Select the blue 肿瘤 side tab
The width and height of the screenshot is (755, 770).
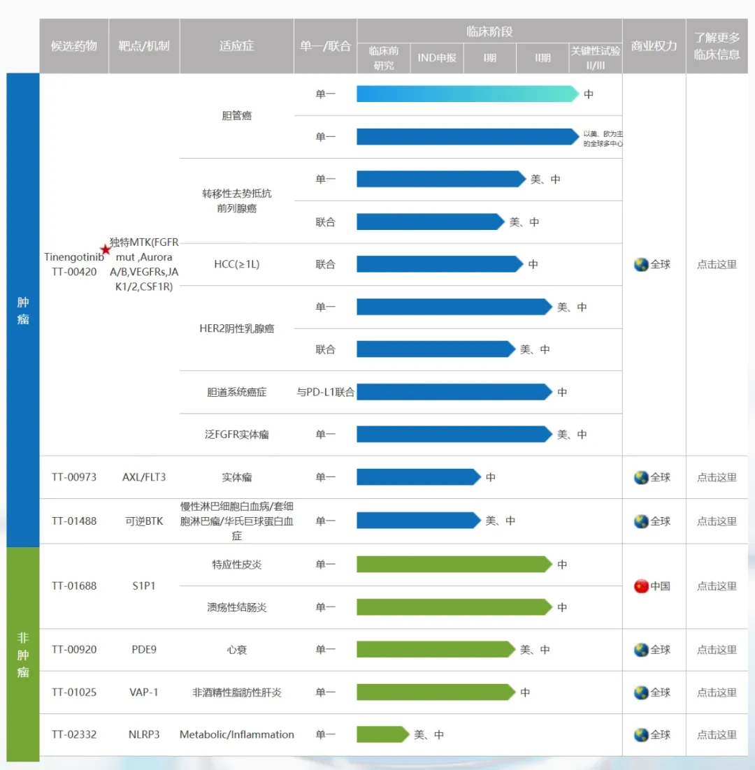coord(23,310)
